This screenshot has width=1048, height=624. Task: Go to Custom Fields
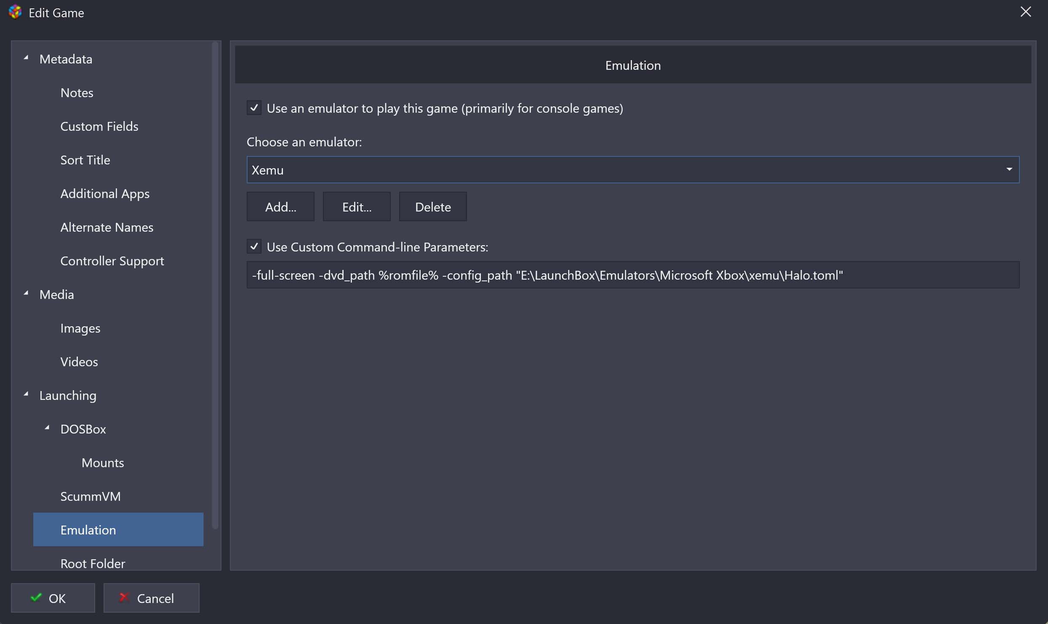point(99,127)
